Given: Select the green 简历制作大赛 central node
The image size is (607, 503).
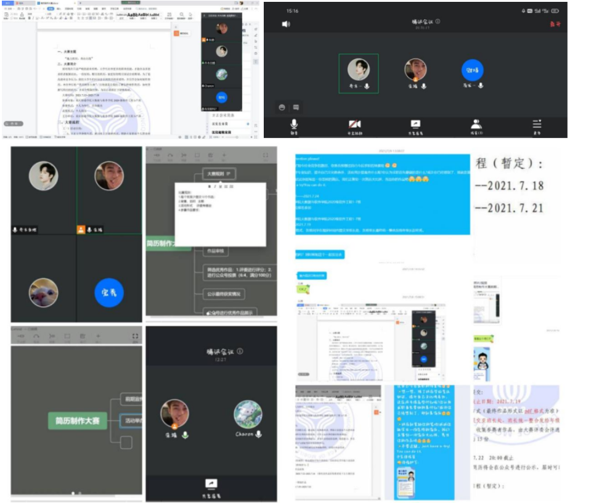Looking at the screenshot, I should click(x=78, y=421).
